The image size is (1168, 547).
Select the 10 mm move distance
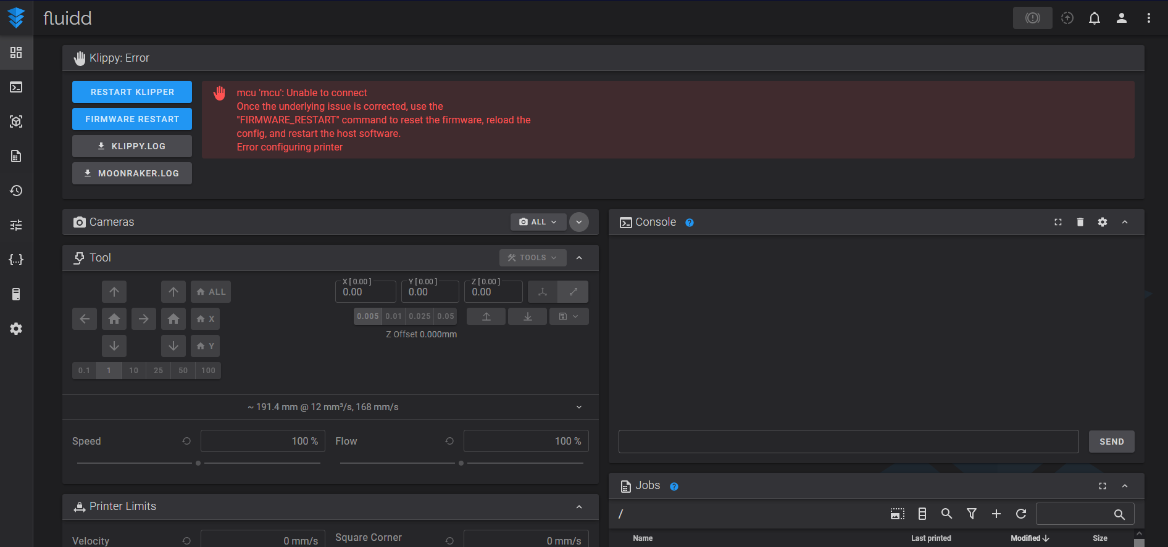point(133,371)
